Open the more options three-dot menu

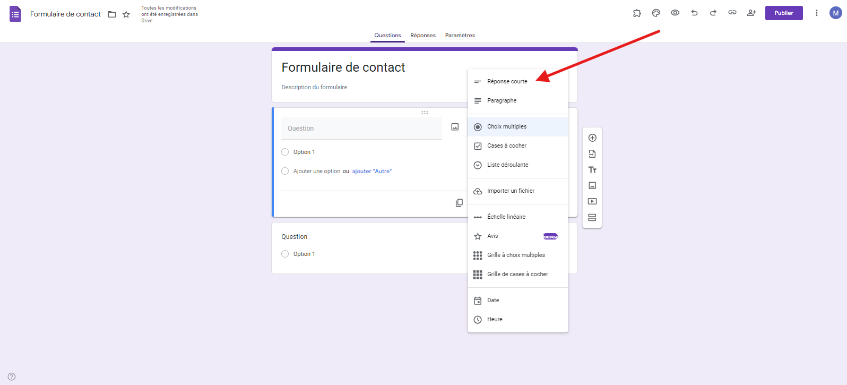816,13
